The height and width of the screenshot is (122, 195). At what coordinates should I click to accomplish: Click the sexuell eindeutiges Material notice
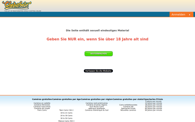tap(97, 30)
